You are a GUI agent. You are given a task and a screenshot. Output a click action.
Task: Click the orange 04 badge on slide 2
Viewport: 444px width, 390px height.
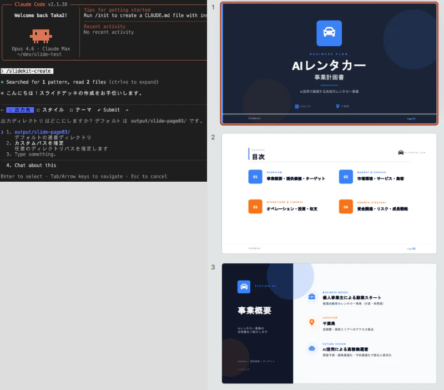click(346, 207)
